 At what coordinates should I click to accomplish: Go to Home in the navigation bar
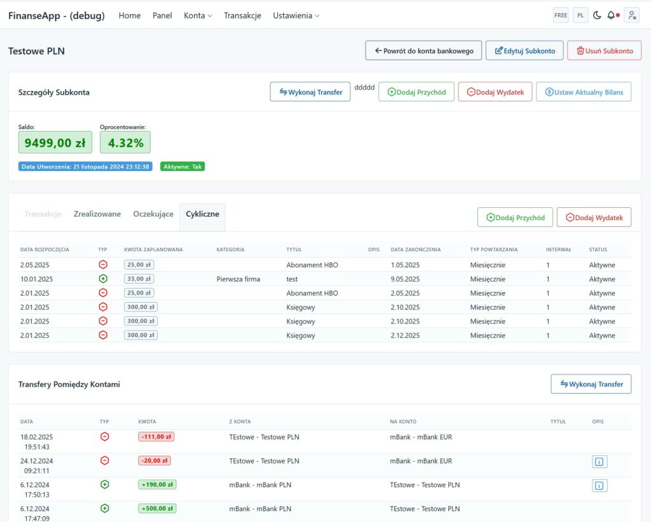pyautogui.click(x=130, y=15)
